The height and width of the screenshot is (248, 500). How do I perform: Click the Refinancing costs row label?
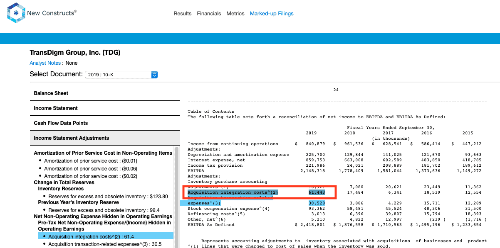[216, 214]
